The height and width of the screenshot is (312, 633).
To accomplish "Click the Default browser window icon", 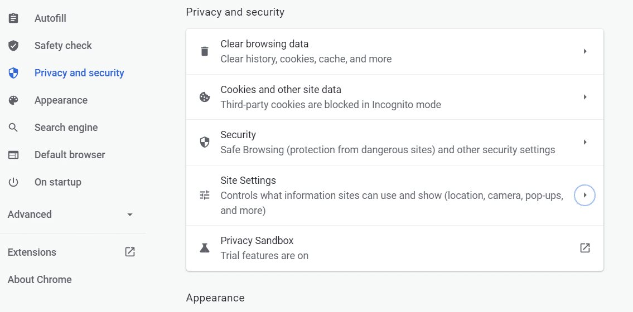I will (x=13, y=155).
